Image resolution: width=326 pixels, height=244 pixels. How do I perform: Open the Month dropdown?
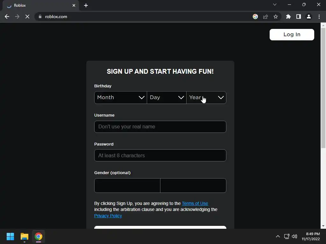121,98
